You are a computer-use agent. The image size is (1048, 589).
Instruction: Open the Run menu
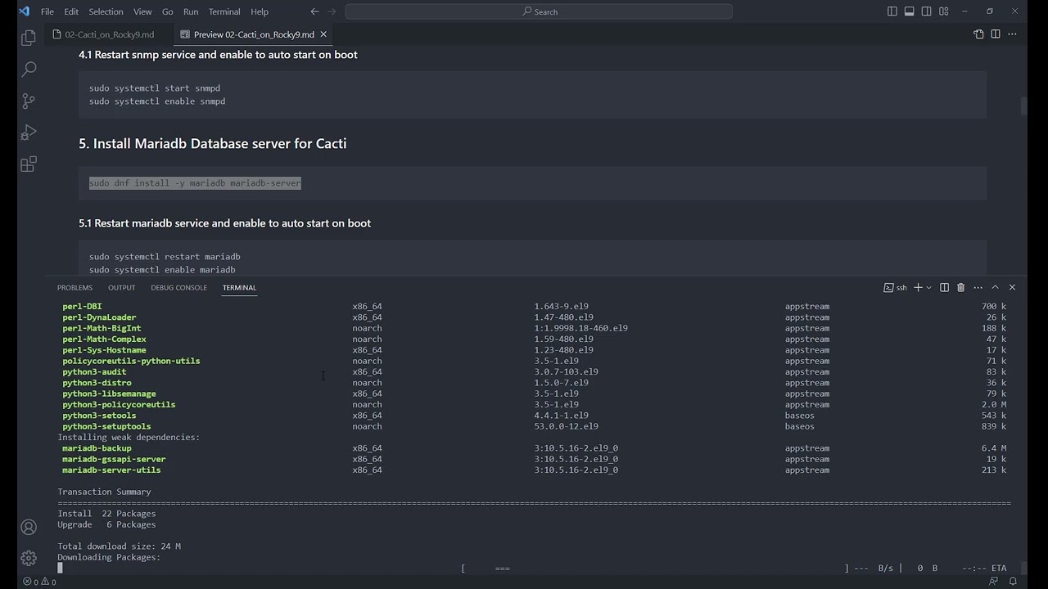click(x=191, y=11)
